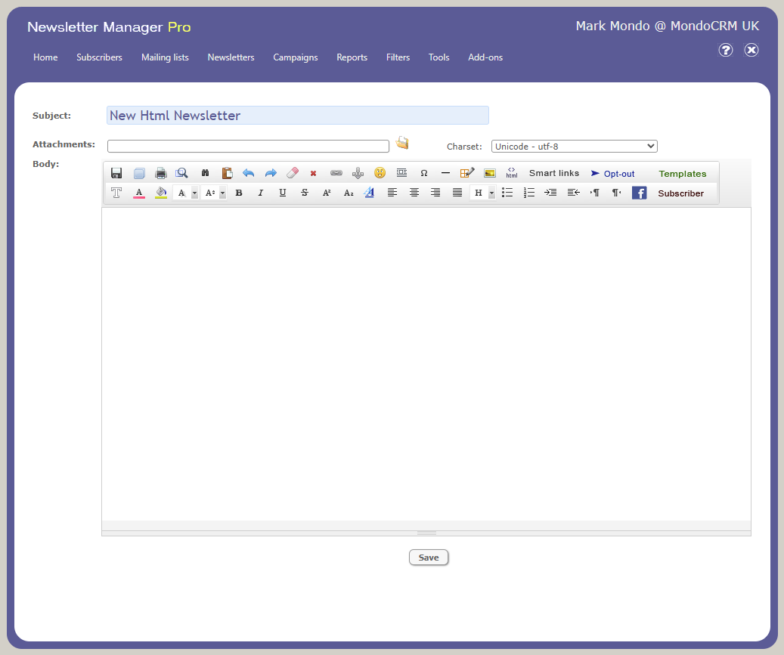Open the font family dropdown
784x655 pixels.
pos(185,193)
